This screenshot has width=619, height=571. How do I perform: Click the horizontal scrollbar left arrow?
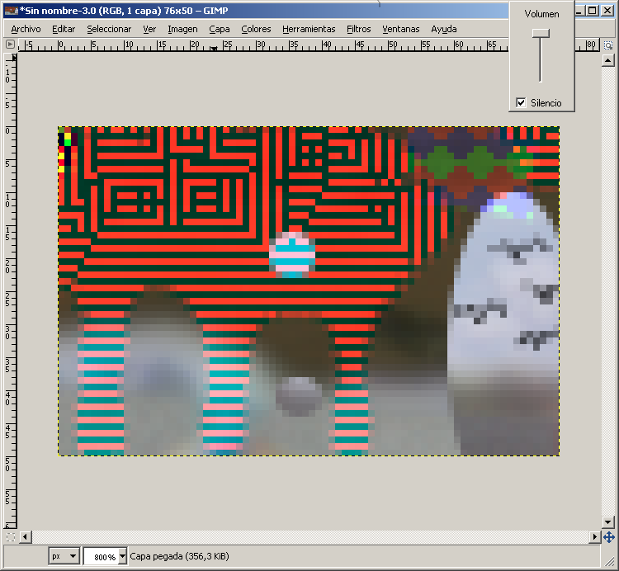(26, 537)
